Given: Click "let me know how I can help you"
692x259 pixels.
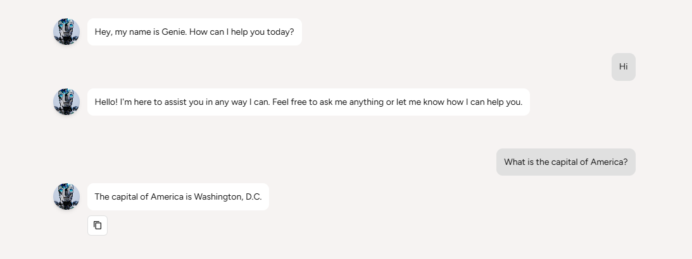Looking at the screenshot, I should (x=459, y=102).
